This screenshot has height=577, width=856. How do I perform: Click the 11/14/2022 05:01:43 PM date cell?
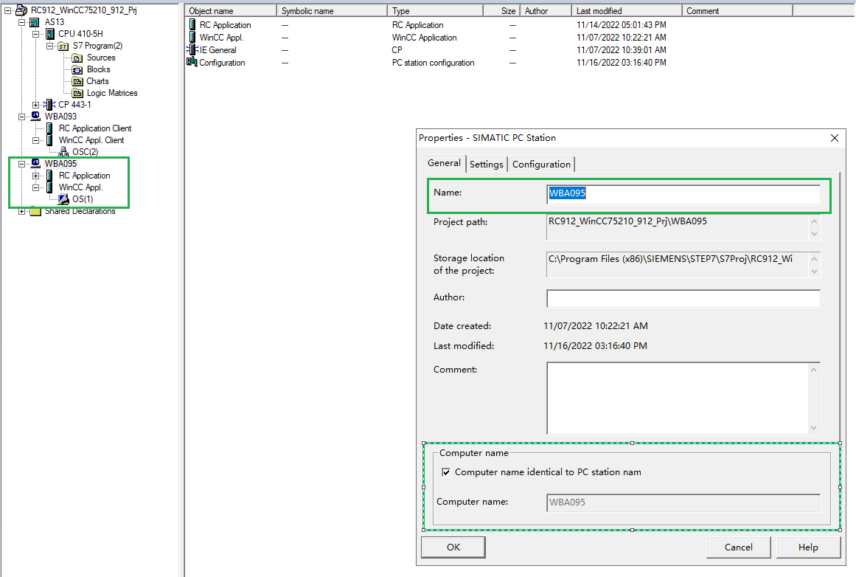622,25
